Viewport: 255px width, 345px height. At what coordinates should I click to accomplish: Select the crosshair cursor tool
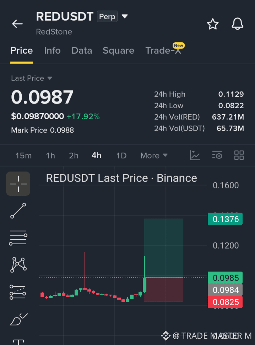click(x=18, y=184)
